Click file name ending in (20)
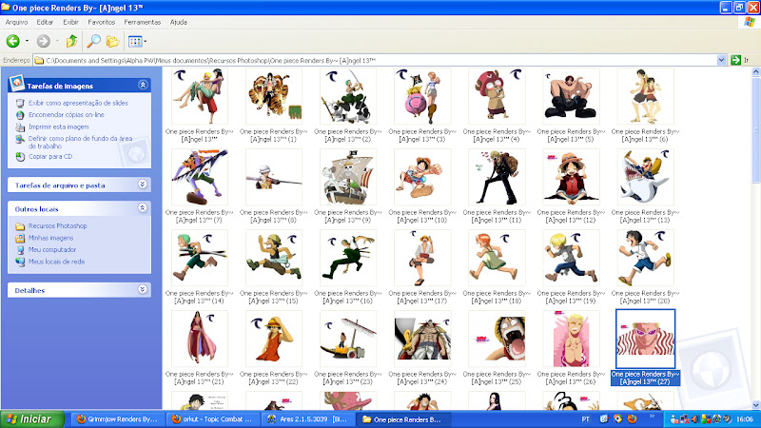This screenshot has height=428, width=761. [645, 297]
